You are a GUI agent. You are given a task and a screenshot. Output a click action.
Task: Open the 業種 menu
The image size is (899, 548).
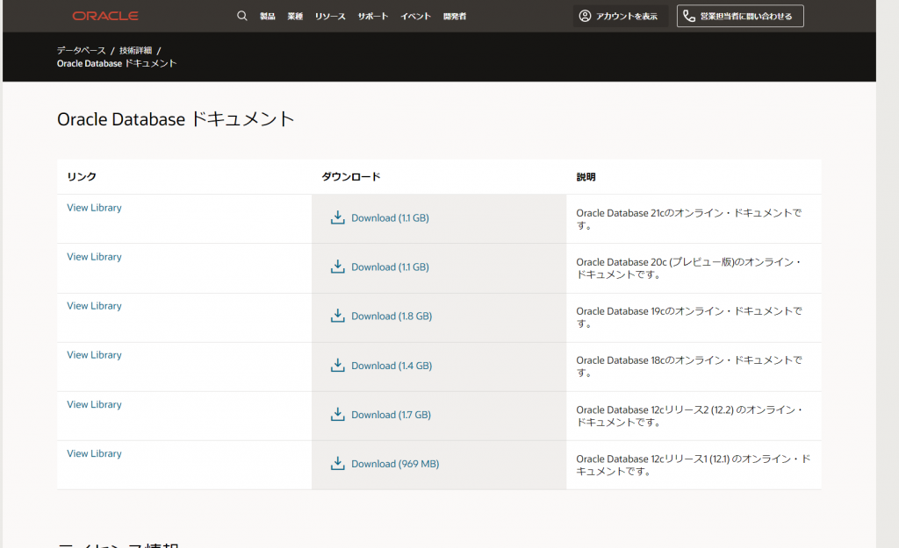[295, 17]
